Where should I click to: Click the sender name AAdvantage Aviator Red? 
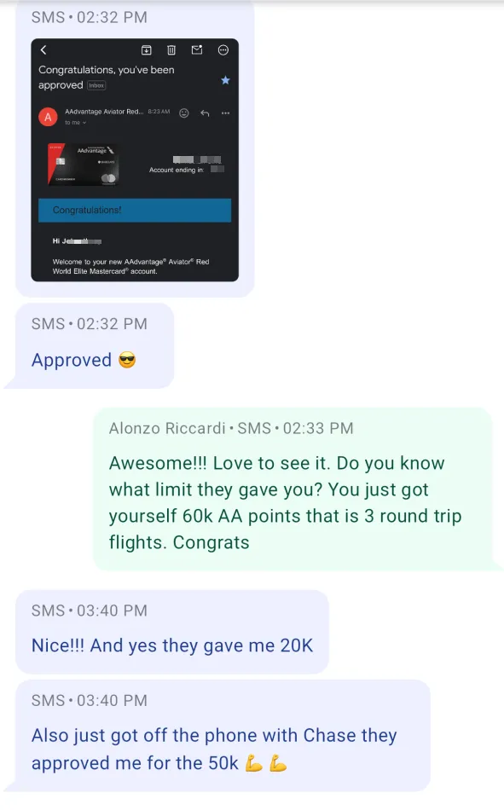click(x=104, y=112)
